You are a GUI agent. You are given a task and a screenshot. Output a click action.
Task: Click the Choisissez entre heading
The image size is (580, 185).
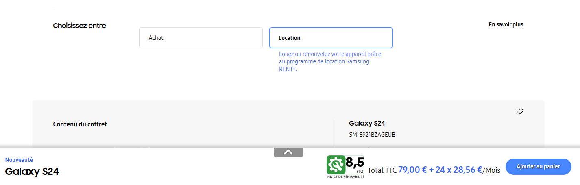point(79,26)
